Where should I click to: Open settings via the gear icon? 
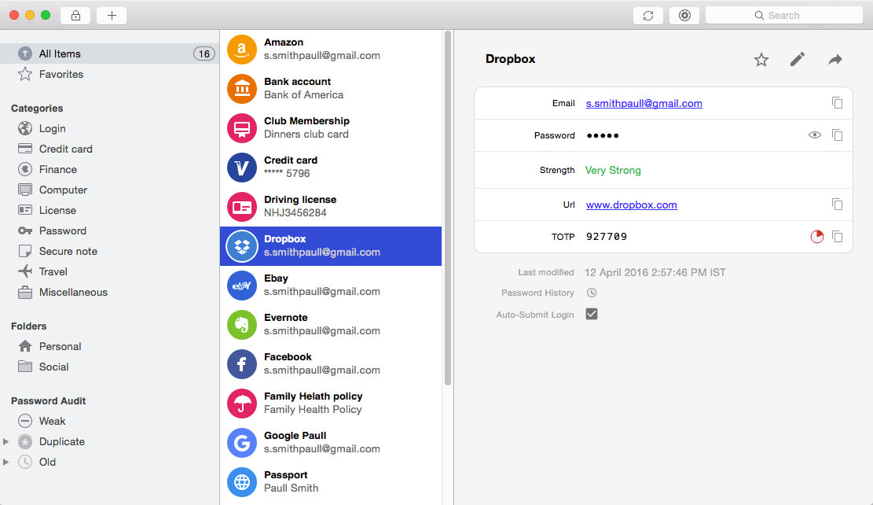[x=684, y=16]
